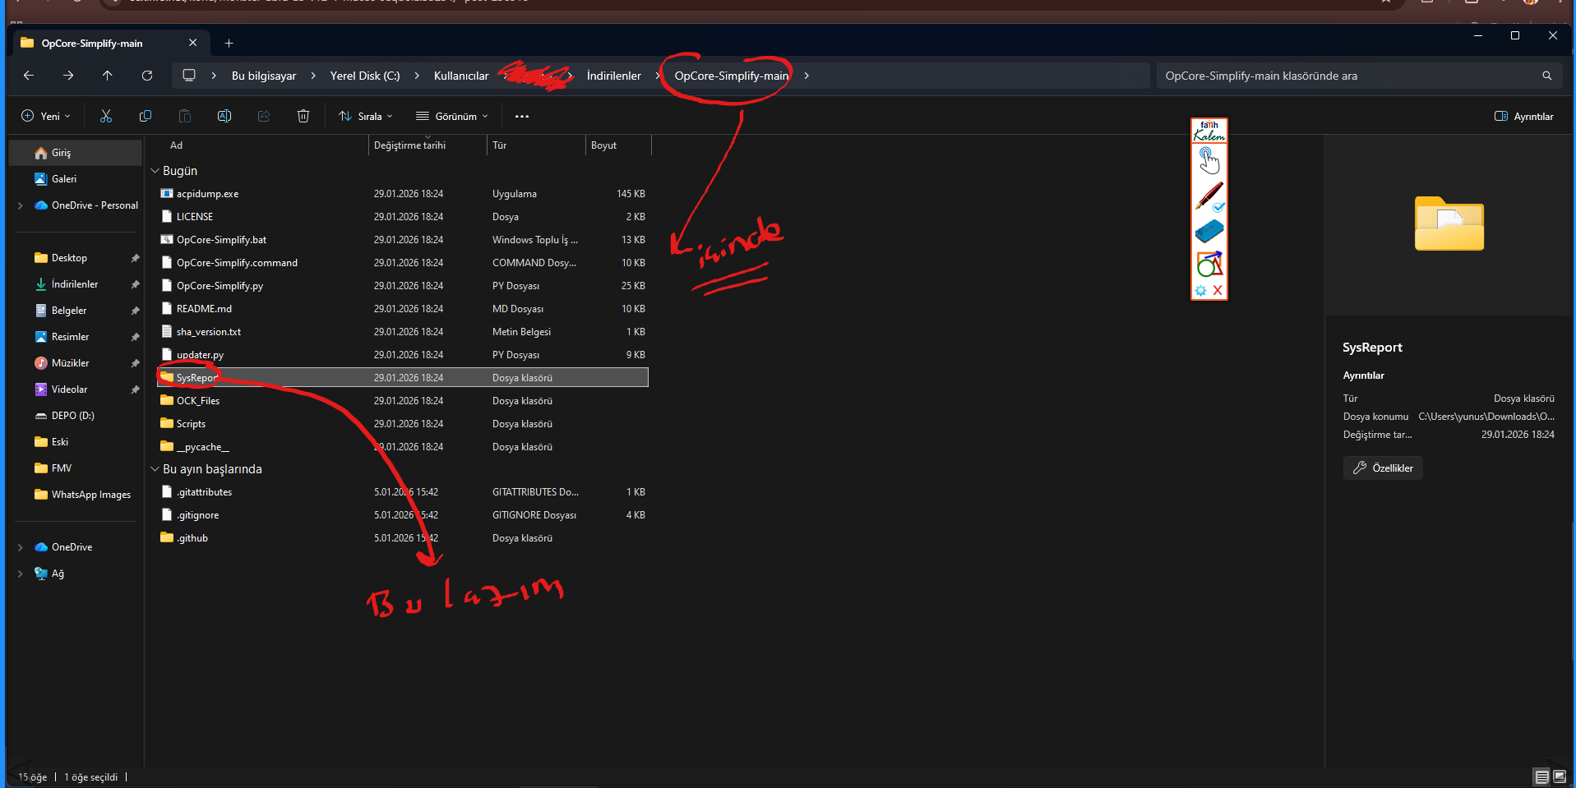Delete using the trash icon

pos(303,117)
